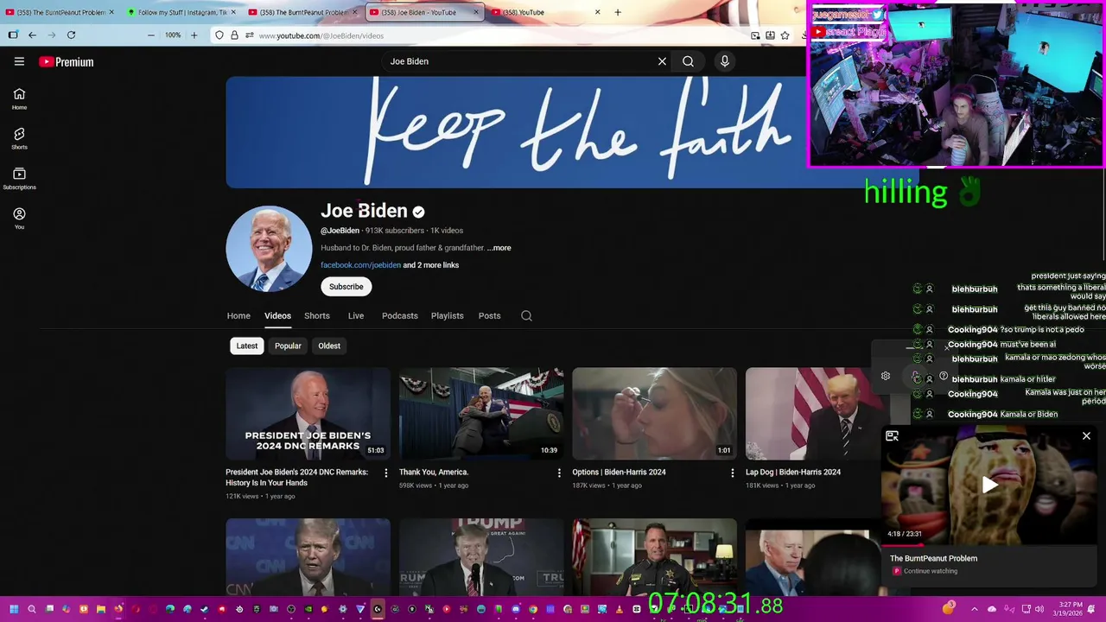Screen dimensions: 1106x622
Task: Switch to the channel Shorts tab
Action: pyautogui.click(x=317, y=316)
